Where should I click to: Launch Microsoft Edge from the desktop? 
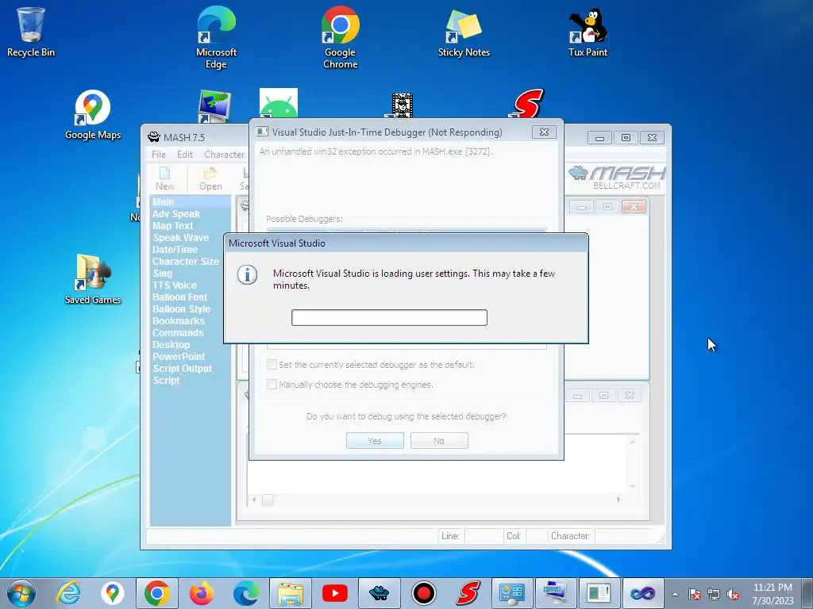coord(216,37)
